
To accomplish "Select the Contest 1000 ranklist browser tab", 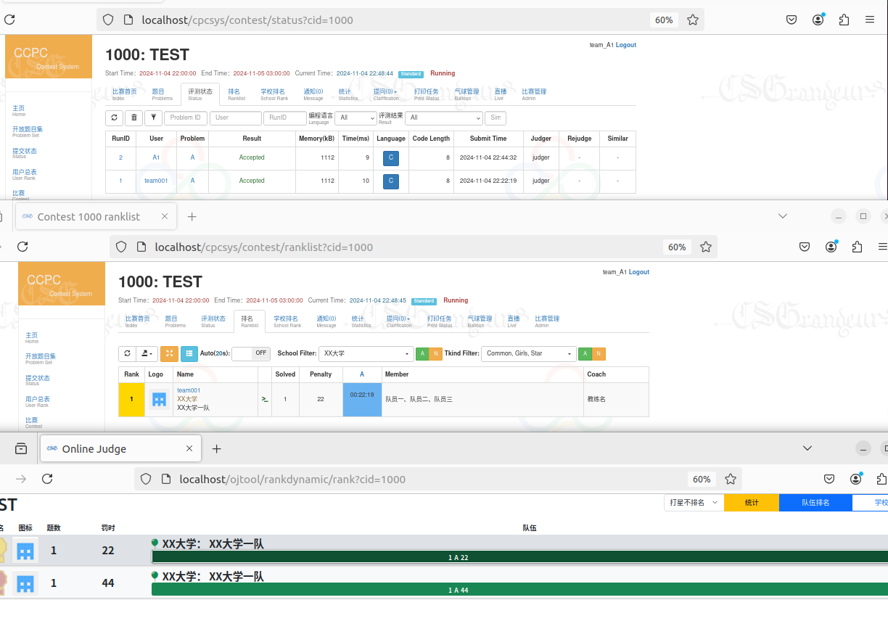I will (95, 216).
